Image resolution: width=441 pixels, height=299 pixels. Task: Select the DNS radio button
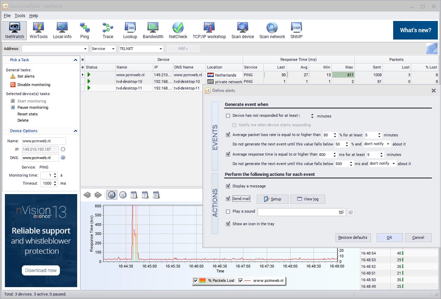[x=63, y=158]
